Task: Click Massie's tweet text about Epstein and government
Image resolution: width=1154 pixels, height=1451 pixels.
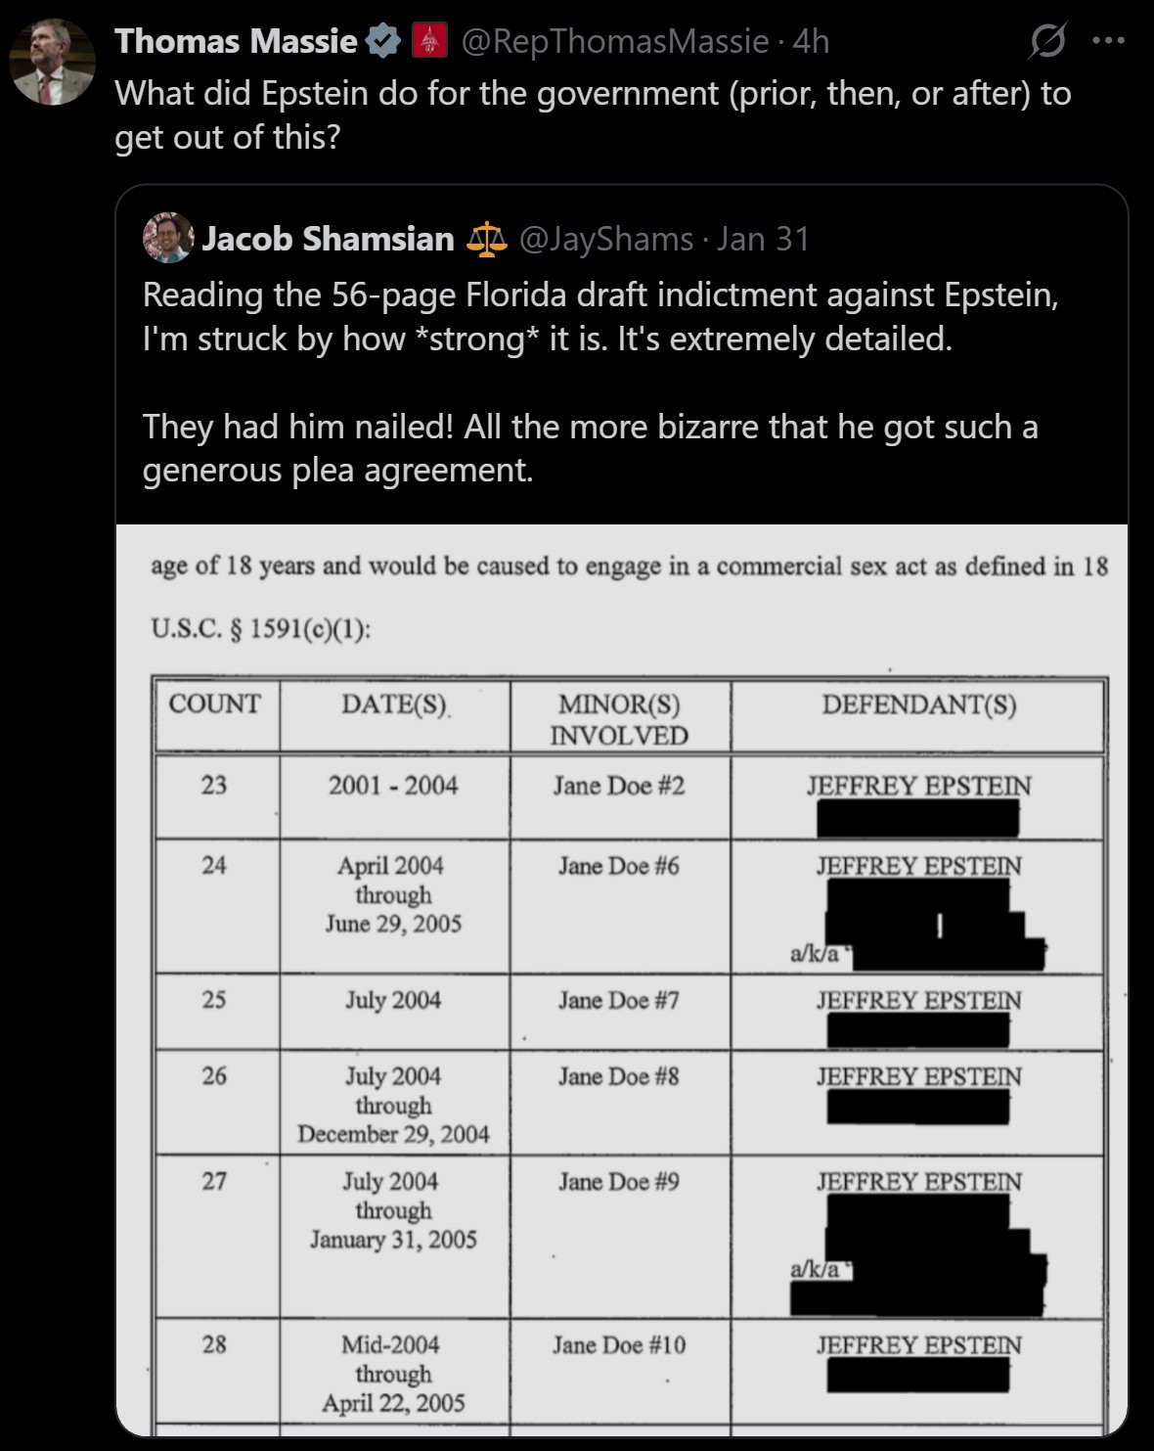Action: [592, 114]
